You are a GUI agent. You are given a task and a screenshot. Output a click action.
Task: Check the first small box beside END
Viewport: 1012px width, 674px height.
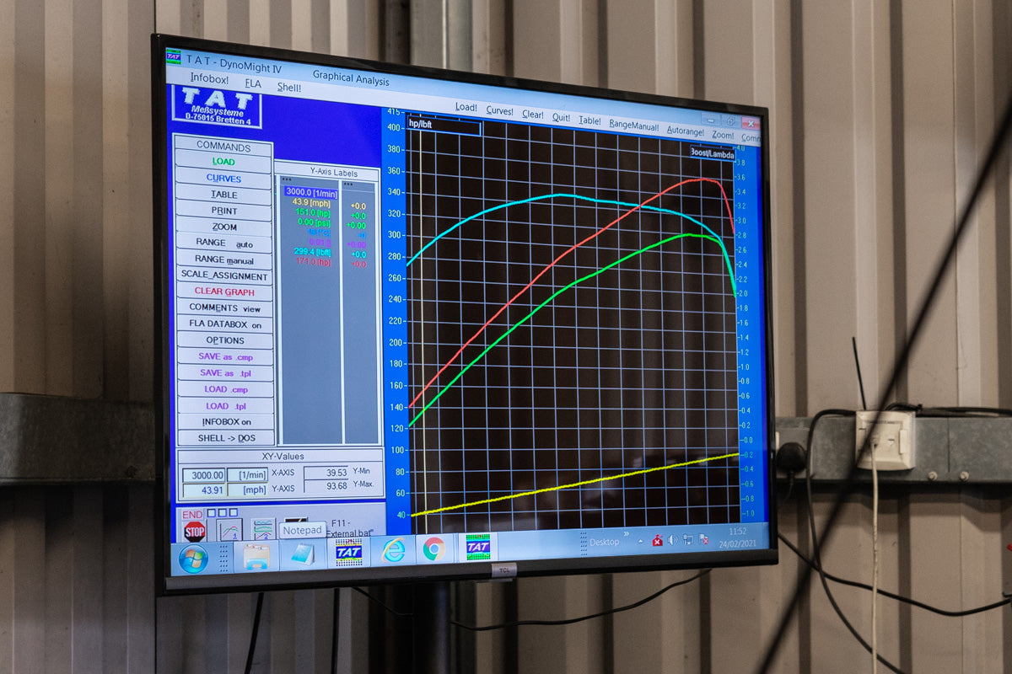click(210, 512)
